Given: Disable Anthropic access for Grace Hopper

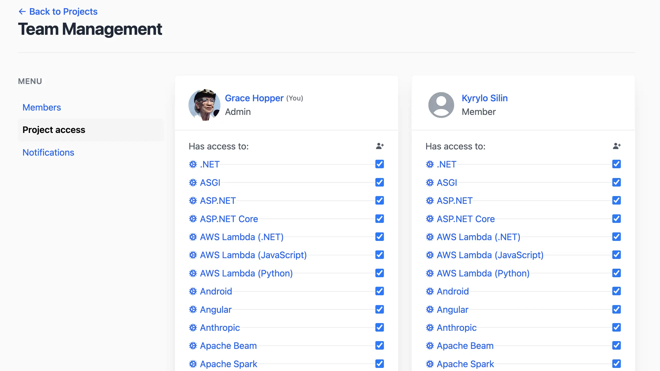Looking at the screenshot, I should (x=379, y=327).
